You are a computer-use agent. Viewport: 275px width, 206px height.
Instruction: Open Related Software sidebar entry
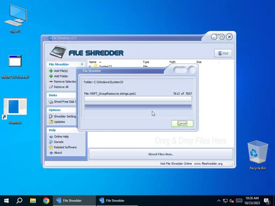coord(65,147)
